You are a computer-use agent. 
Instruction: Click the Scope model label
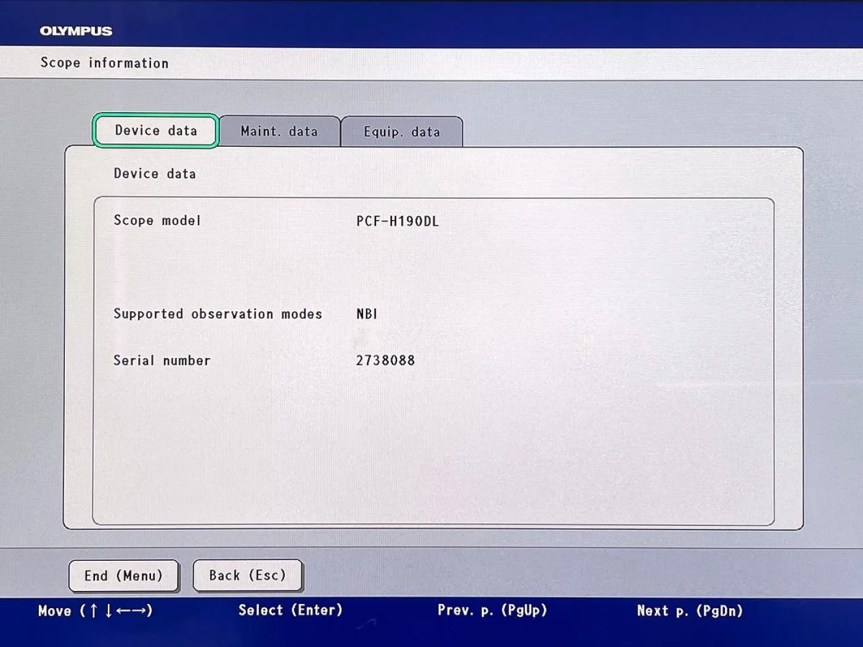tap(157, 221)
